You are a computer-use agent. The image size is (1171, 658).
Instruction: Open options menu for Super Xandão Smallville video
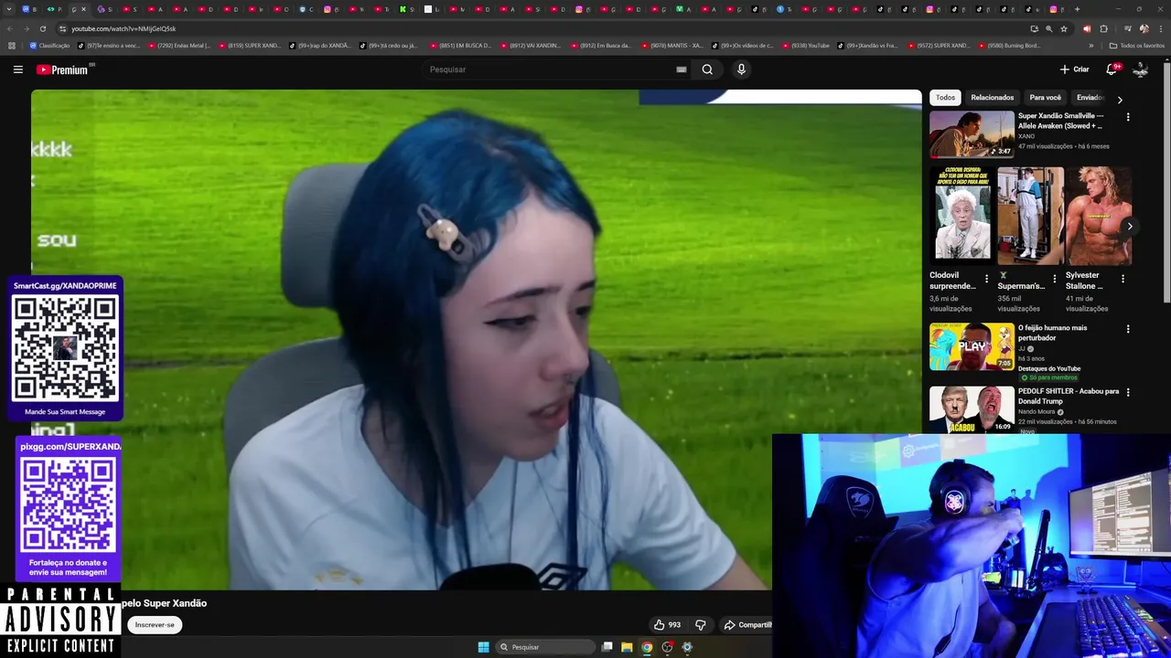click(x=1128, y=117)
